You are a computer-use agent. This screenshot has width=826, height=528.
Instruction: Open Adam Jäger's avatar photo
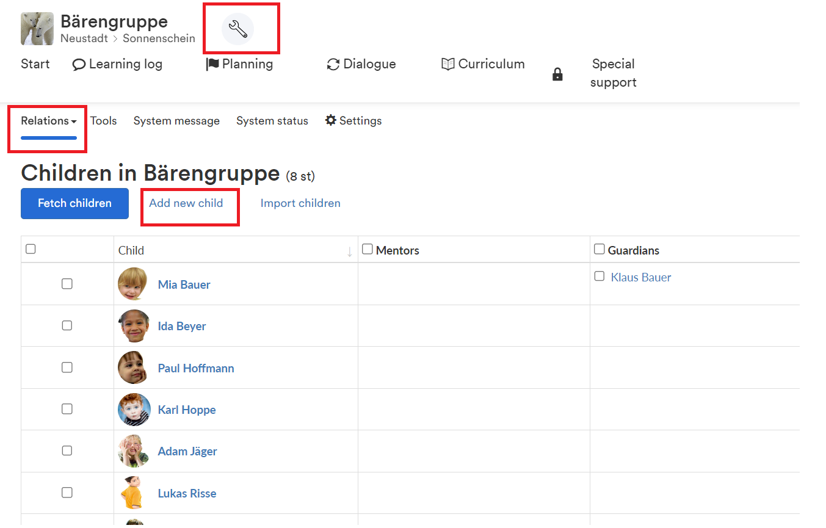tap(133, 451)
